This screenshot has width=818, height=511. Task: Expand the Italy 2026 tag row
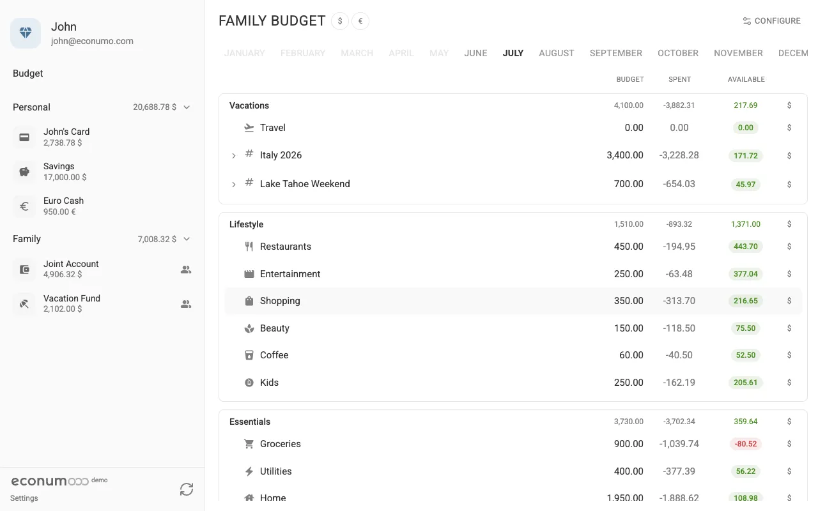[234, 155]
